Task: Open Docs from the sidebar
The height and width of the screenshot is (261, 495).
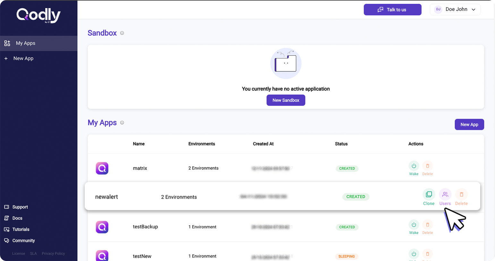Action: (x=17, y=218)
